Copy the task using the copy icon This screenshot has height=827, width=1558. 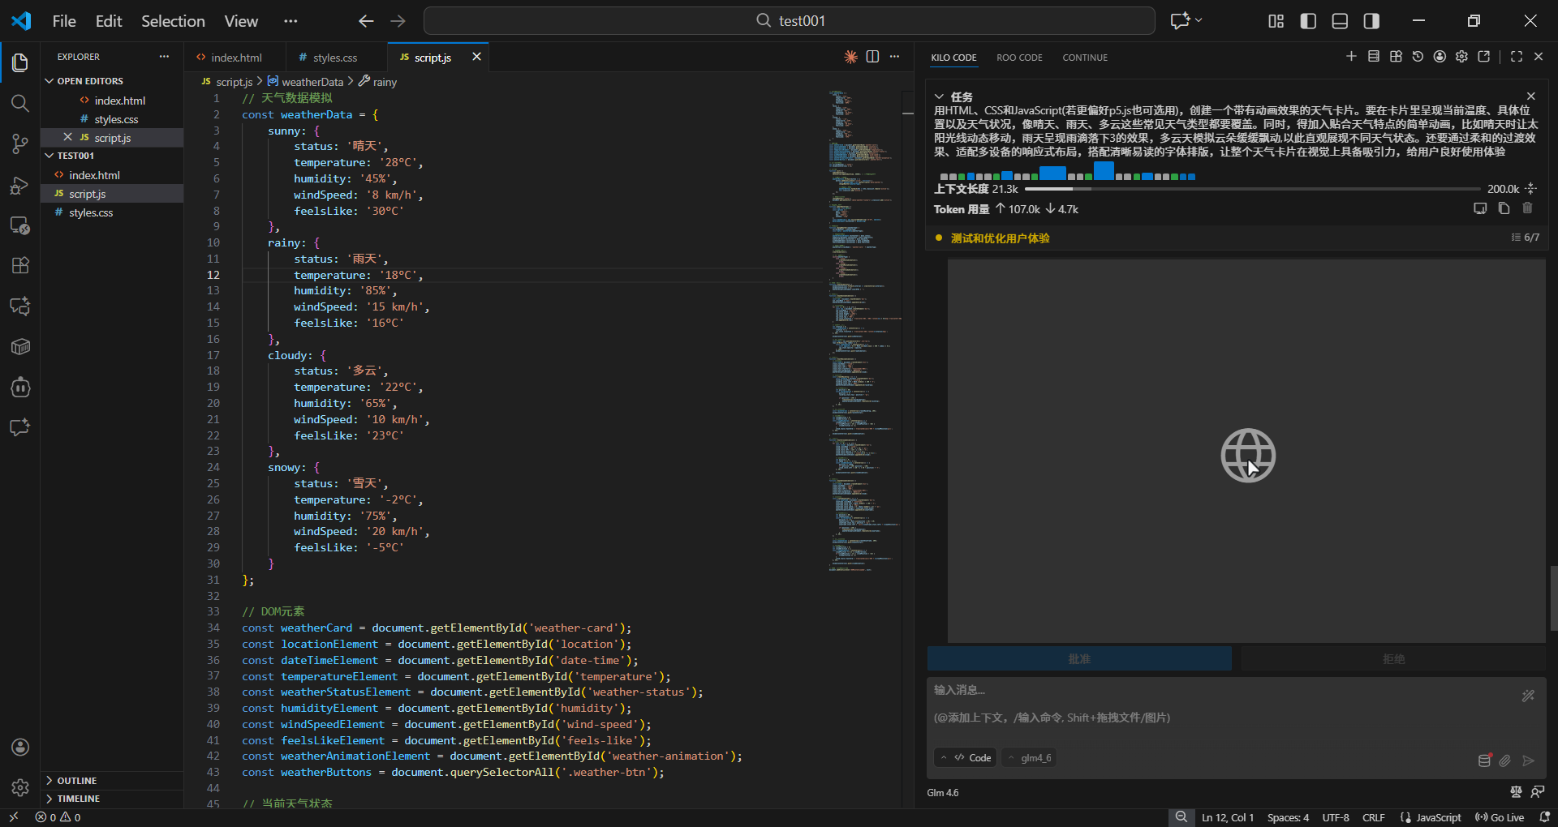click(1504, 208)
